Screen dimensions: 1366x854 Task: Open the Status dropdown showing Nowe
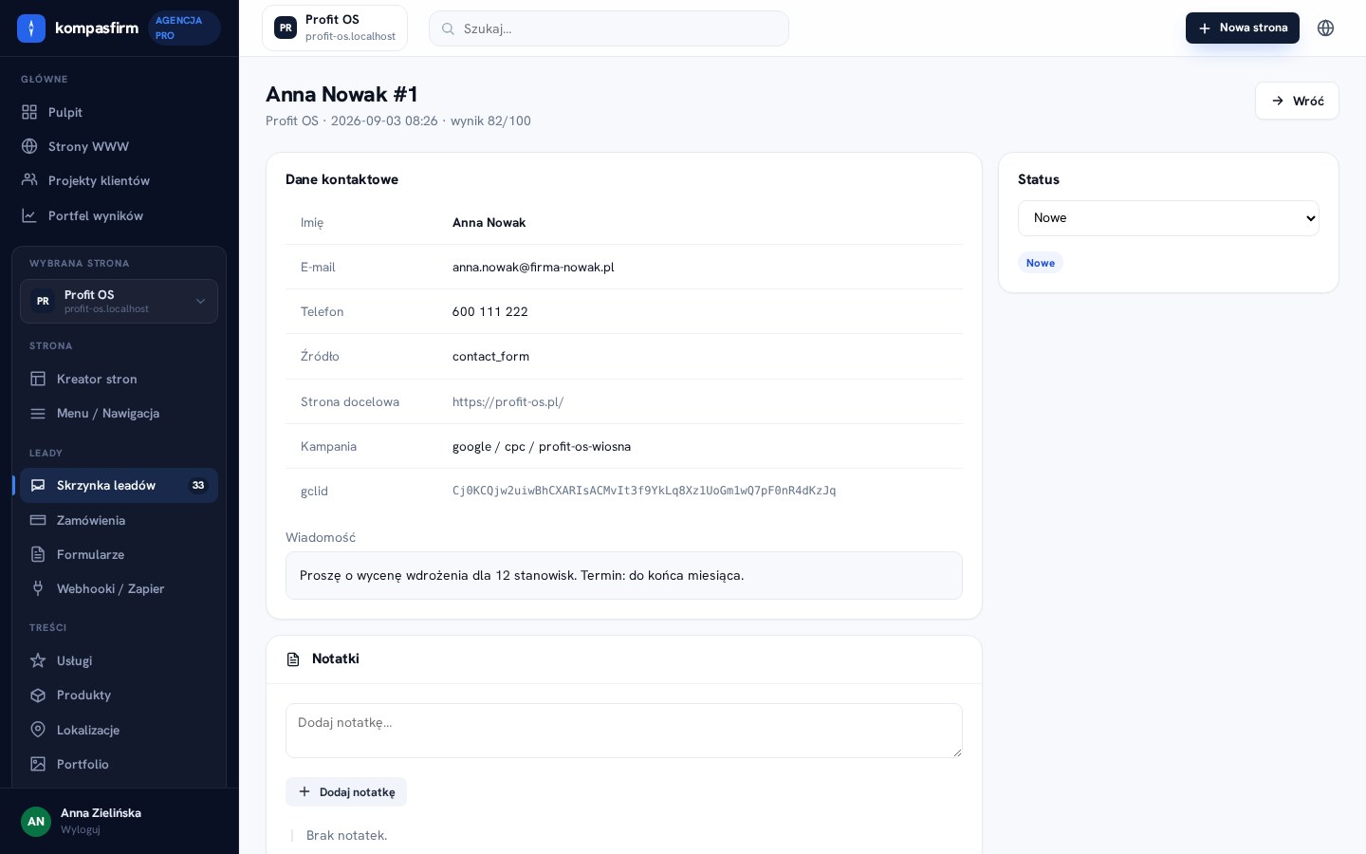[x=1169, y=218]
